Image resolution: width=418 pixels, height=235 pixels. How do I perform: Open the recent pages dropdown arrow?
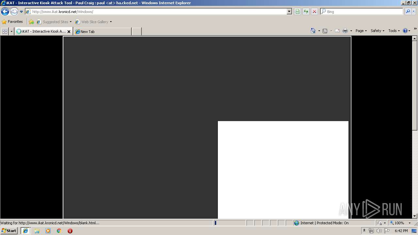tap(21, 12)
